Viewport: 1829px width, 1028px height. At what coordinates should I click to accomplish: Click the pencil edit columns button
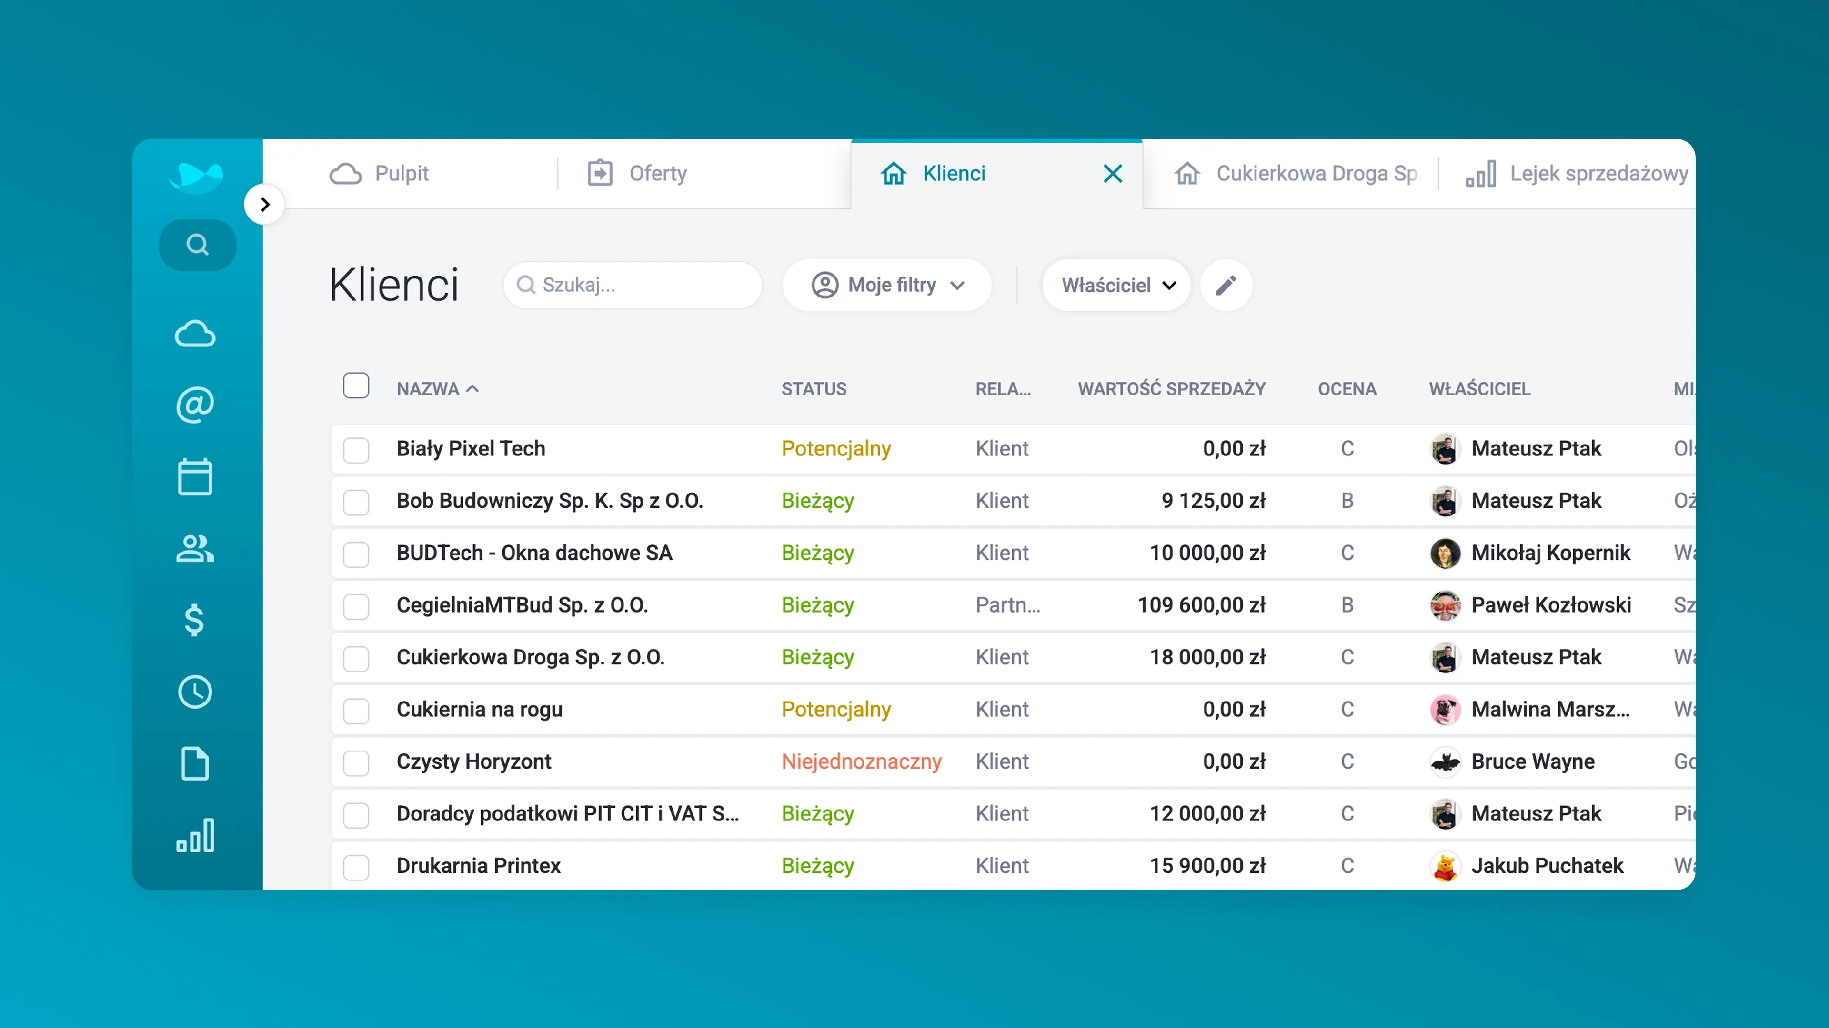(1226, 285)
